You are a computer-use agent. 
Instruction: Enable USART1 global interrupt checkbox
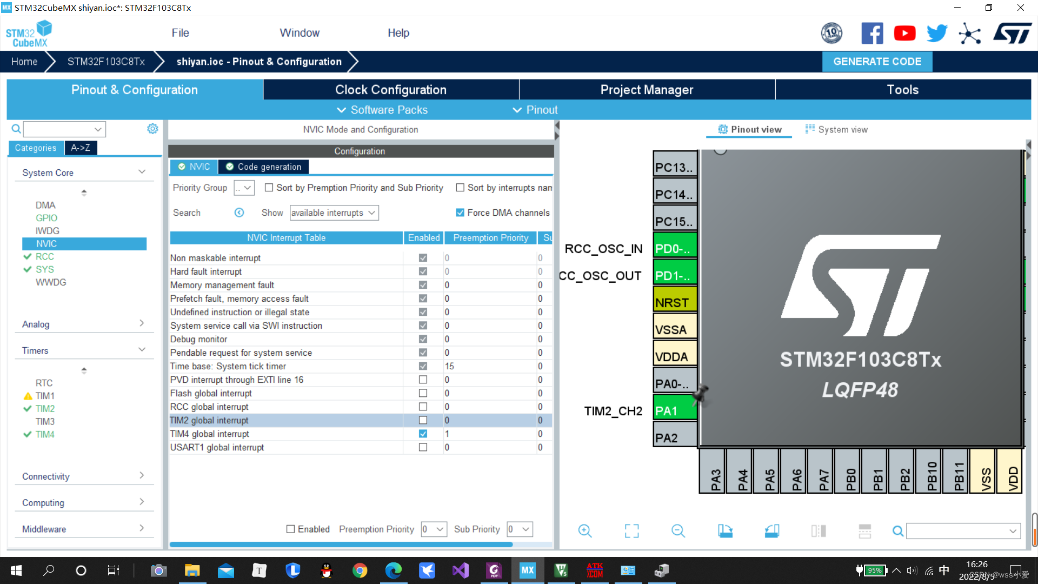point(423,447)
